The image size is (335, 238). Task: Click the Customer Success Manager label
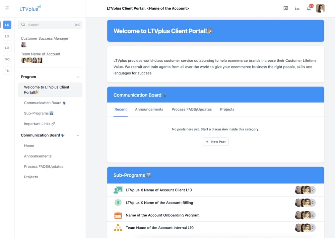click(45, 38)
